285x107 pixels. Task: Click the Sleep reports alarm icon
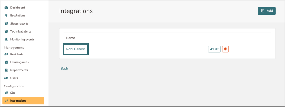tap(6, 24)
